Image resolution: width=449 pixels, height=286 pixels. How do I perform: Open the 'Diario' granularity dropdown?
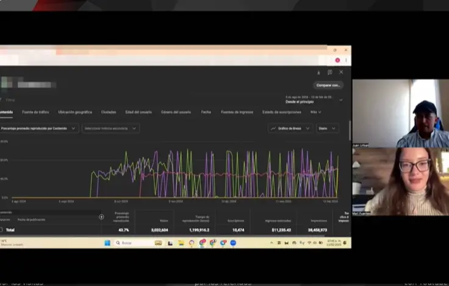click(x=327, y=128)
